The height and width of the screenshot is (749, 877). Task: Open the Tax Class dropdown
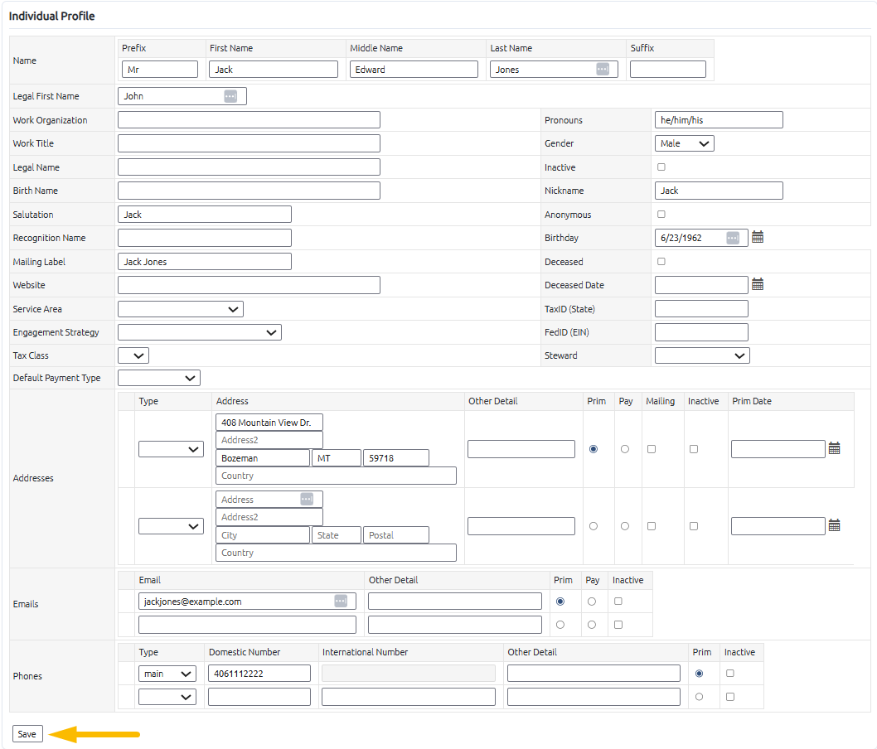coord(133,355)
